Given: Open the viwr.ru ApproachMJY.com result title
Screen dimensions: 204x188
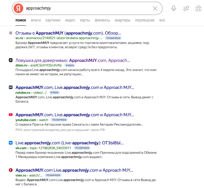Looking at the screenshot, I should [x=74, y=170].
